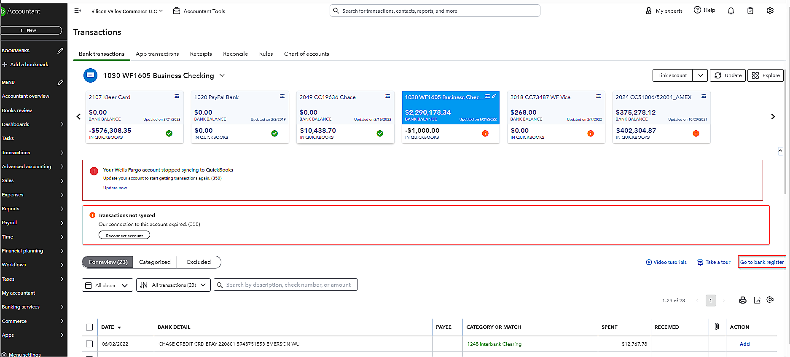Add the 06/02/2022 Chase transaction

[x=744, y=344]
